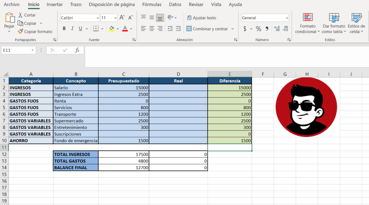
Task: Click the Cortar scissors icon
Action: [x=21, y=15]
